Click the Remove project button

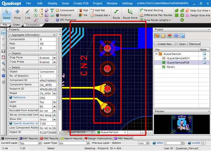[x=195, y=44]
